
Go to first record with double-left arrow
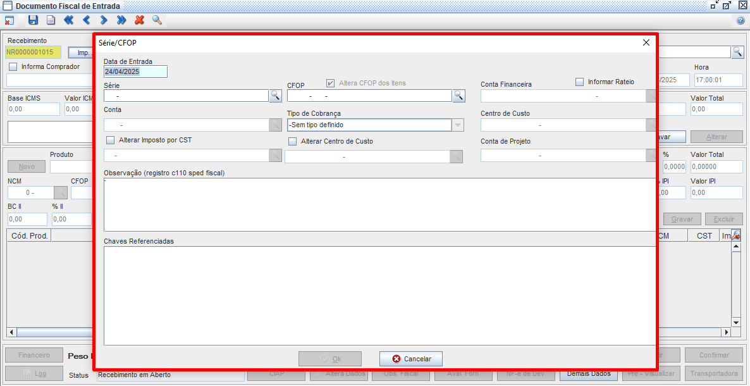coord(68,20)
